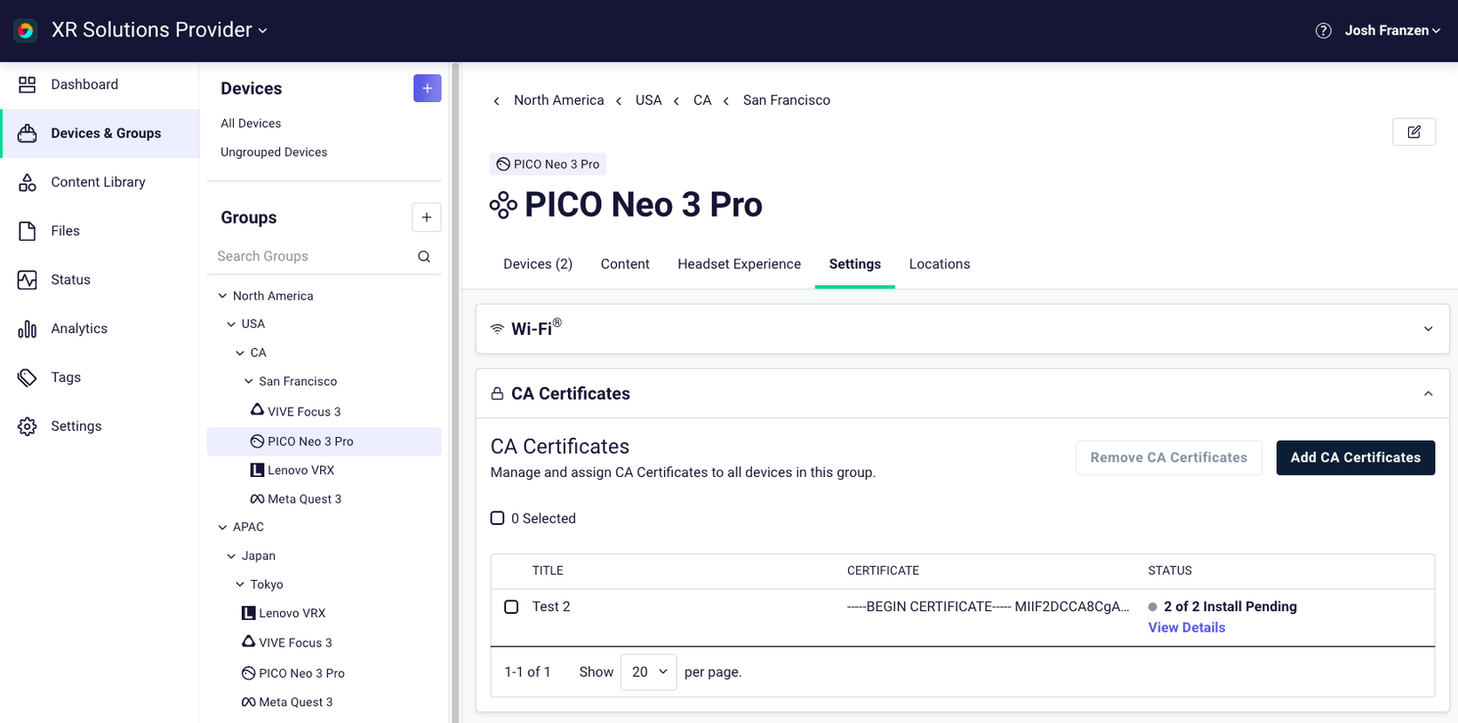Switch to the Content tab
1458x723 pixels.
625,264
